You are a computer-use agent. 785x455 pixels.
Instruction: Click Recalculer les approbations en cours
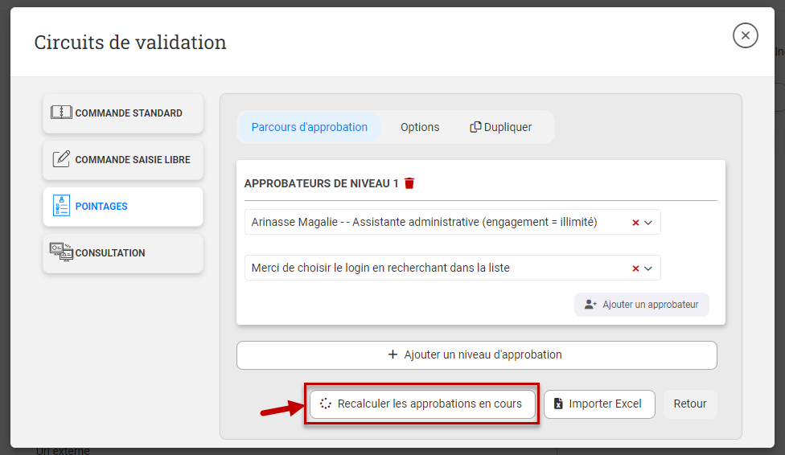click(x=422, y=404)
